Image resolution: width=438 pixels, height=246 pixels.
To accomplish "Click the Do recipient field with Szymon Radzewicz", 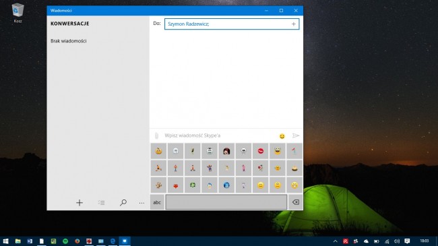I will tap(232, 24).
